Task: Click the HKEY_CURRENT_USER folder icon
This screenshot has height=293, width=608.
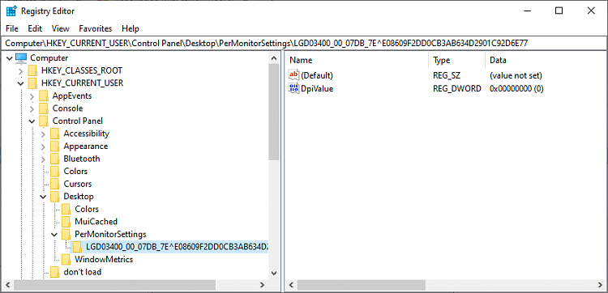Action: tap(32, 83)
